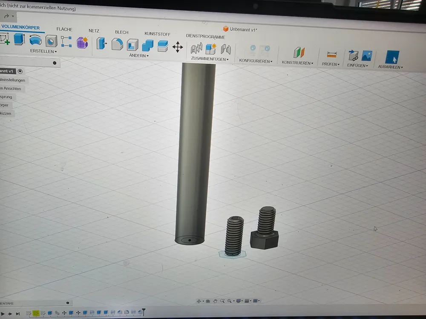The image size is (426, 319).
Task: Open the KONSTRUIEREN dropdown
Action: coord(297,63)
